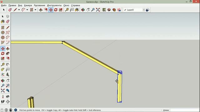Image resolution: width=200 pixels, height=112 pixels.
Task: Click sign-in person status bar icon
Action: [x=11, y=110]
